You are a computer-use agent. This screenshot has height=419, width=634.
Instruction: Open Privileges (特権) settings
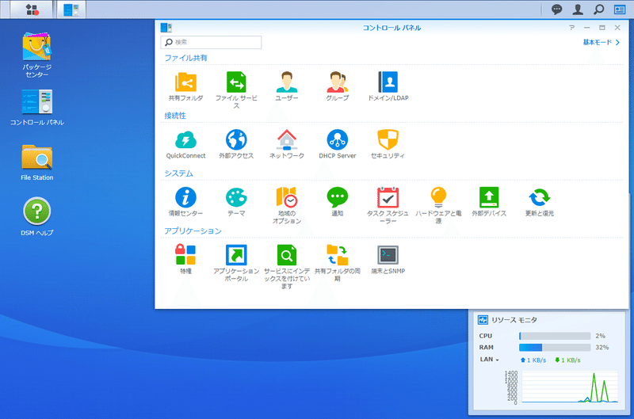(x=185, y=255)
